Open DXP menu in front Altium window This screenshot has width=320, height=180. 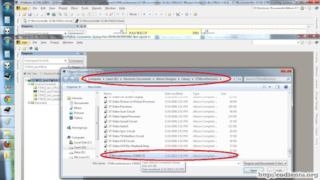(22, 42)
